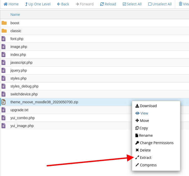Select the classic folder icon

pos(4,31)
